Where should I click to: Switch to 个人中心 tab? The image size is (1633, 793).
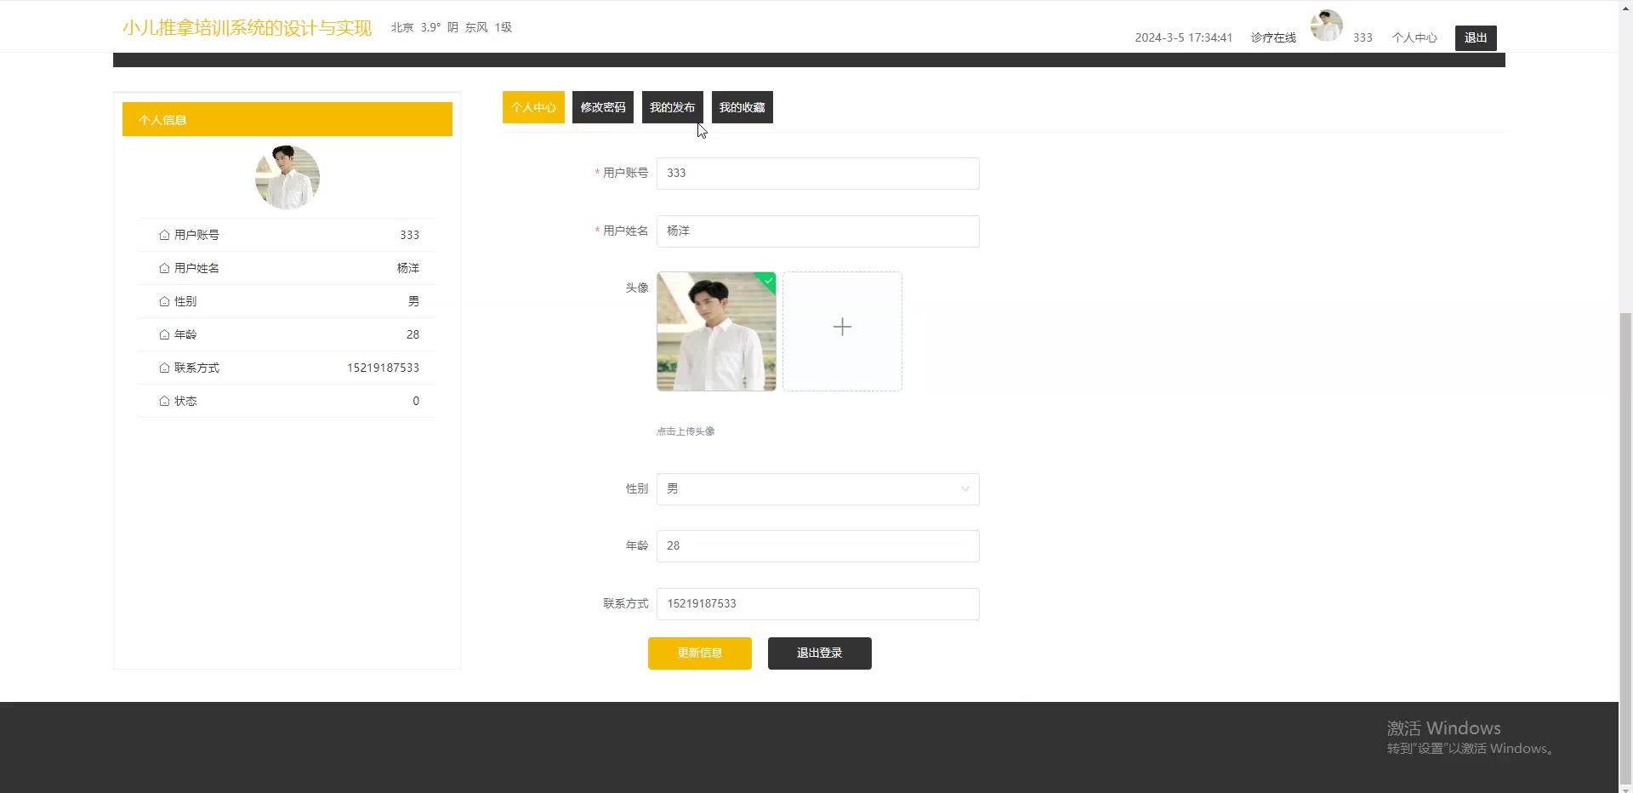pos(533,107)
